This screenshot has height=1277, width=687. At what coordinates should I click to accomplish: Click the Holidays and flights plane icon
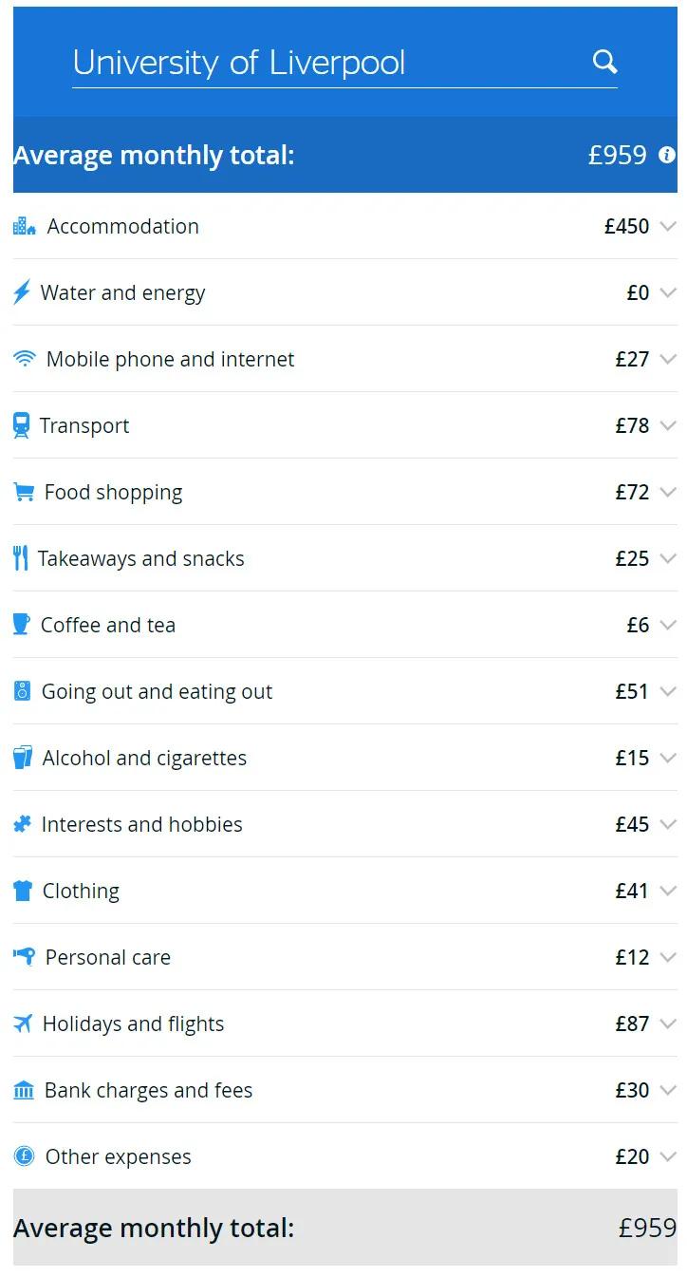pos(23,1023)
